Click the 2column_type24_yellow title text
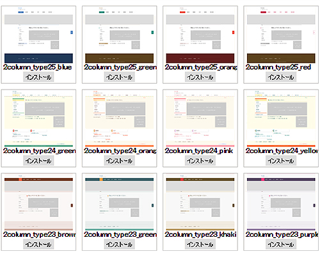Screen dimensions: 320x256 coord(282,151)
